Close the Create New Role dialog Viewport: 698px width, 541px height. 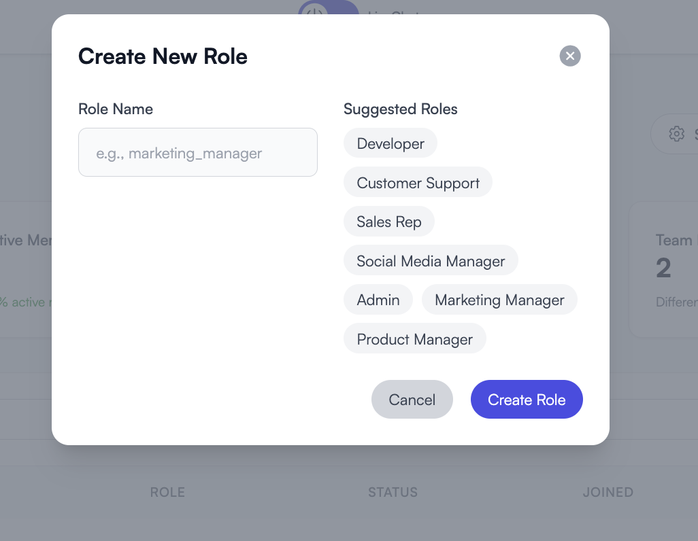point(570,56)
